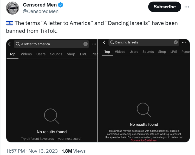This screenshot has width=195, height=155.
Task: Open Shop tab in right screenshot
Action: tap(162, 52)
